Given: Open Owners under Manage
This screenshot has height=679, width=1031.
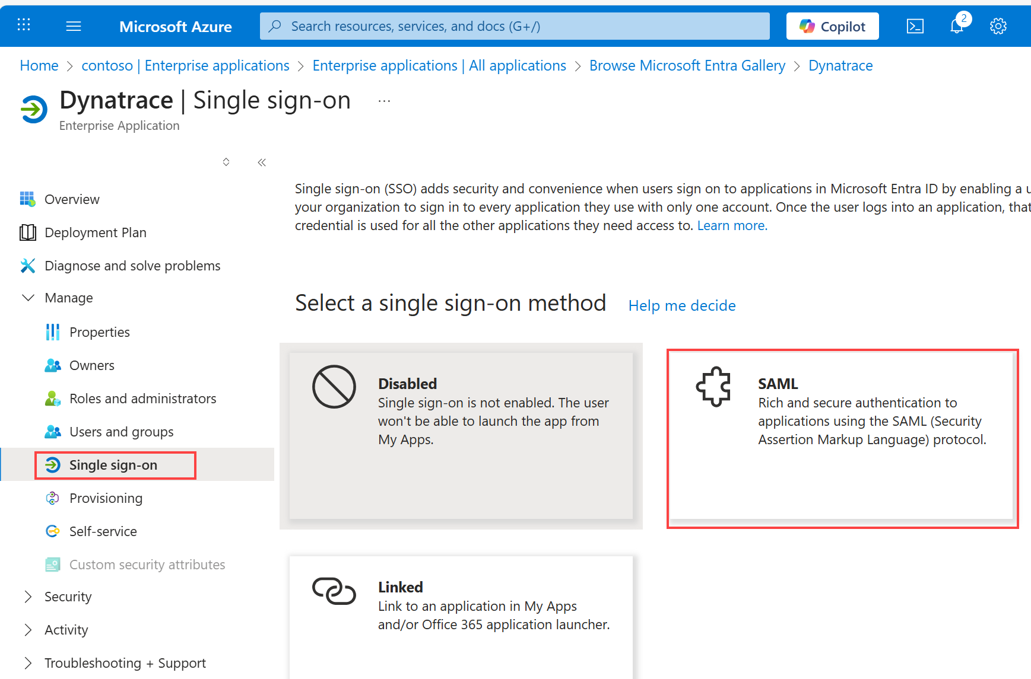Looking at the screenshot, I should (x=91, y=365).
